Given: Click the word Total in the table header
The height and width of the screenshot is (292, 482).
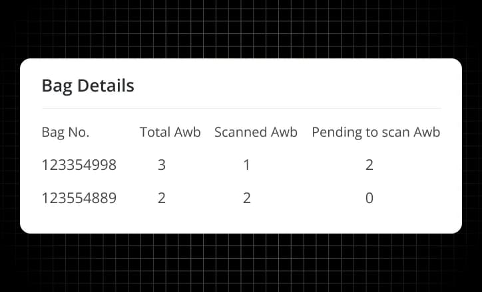Looking at the screenshot, I should [x=155, y=132].
